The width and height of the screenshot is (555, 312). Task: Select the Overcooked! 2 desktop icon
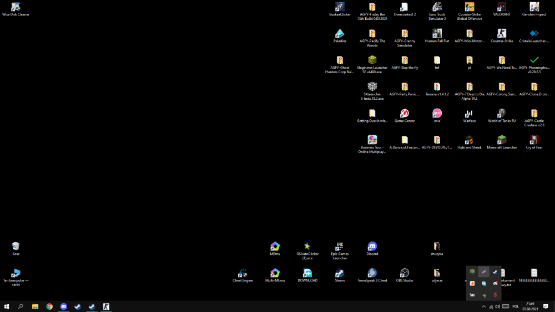click(x=405, y=9)
